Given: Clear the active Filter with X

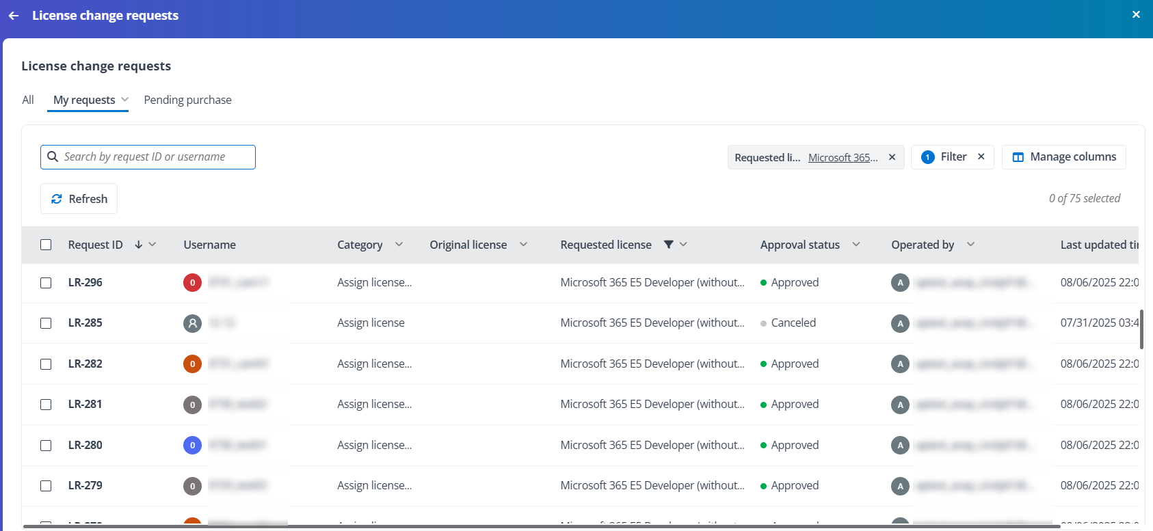Looking at the screenshot, I should point(981,156).
